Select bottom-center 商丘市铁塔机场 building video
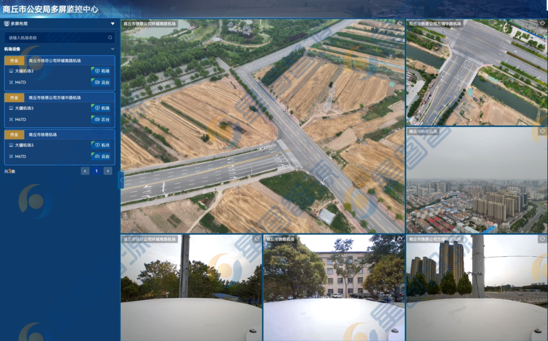Viewport: 548px width, 341px height. coord(334,288)
